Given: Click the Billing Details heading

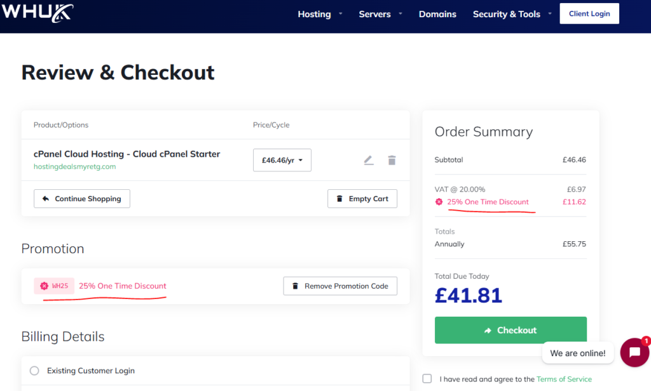Looking at the screenshot, I should pyautogui.click(x=63, y=336).
